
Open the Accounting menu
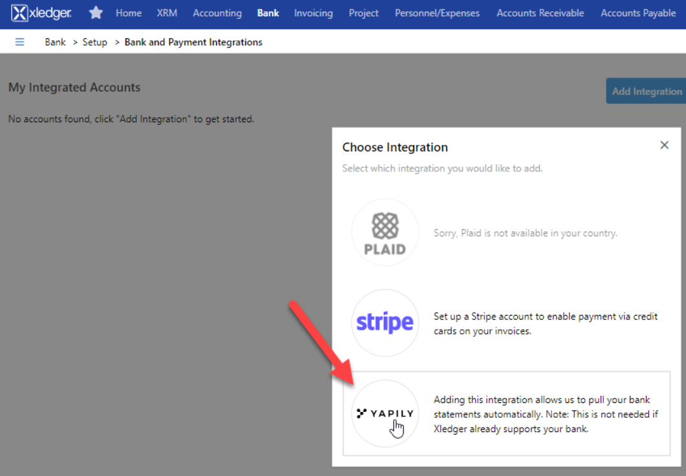(217, 13)
